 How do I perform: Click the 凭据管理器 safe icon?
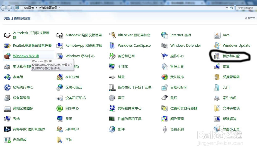pos(217,77)
